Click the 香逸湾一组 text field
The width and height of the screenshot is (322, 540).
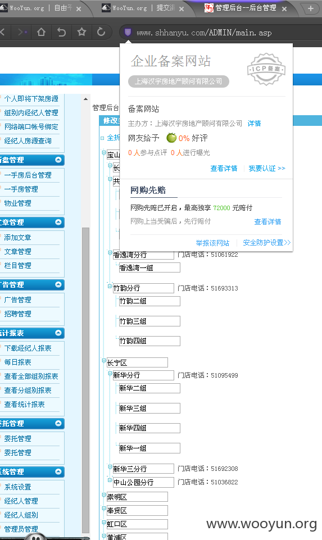pos(149,267)
